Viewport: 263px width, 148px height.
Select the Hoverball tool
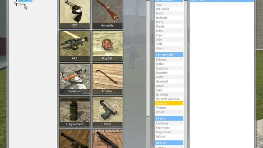pyautogui.click(x=169, y=81)
